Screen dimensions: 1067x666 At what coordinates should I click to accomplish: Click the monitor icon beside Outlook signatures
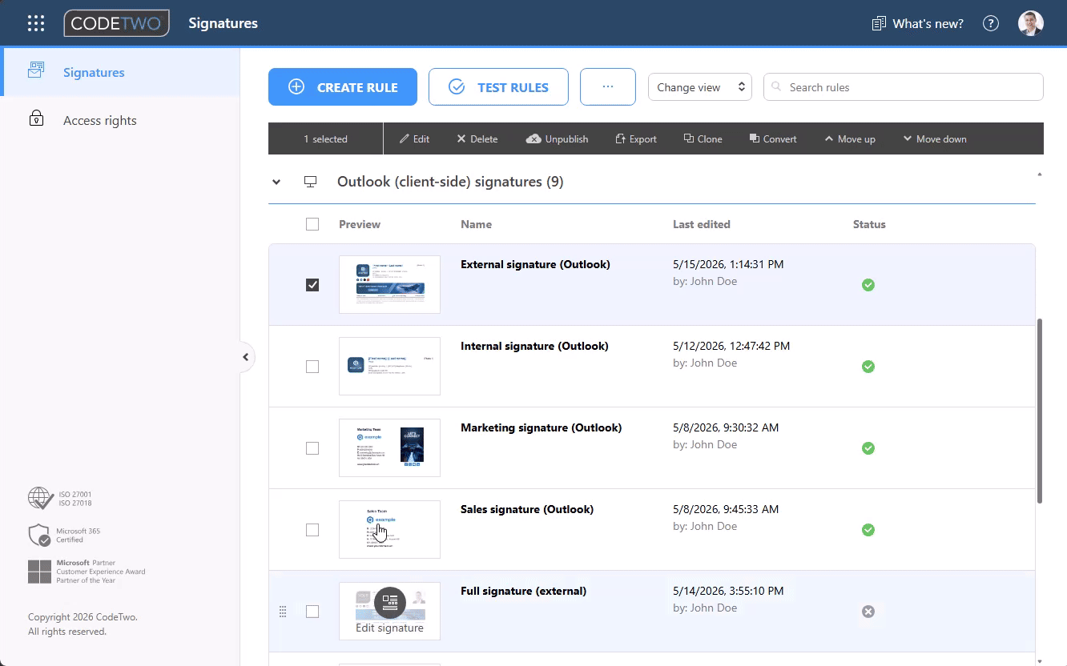311,182
